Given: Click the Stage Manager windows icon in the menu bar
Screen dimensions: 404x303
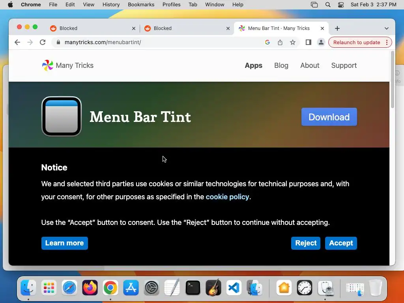Looking at the screenshot, I should point(314,5).
